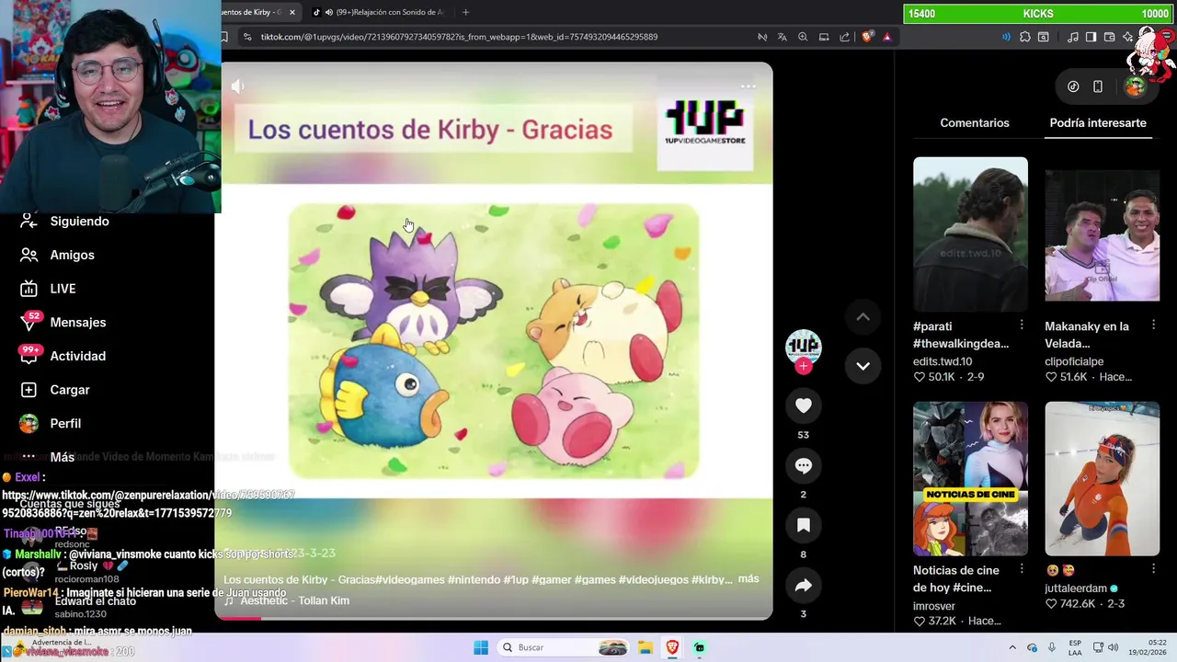Follow the 1UP creator via red plus

pos(804,366)
